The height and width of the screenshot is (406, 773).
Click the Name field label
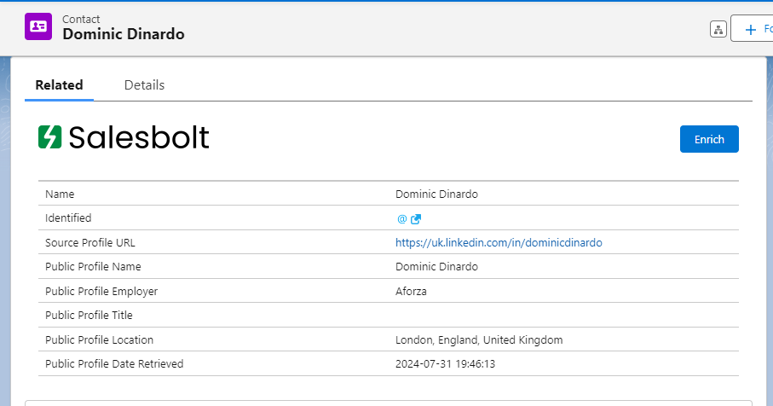[60, 194]
